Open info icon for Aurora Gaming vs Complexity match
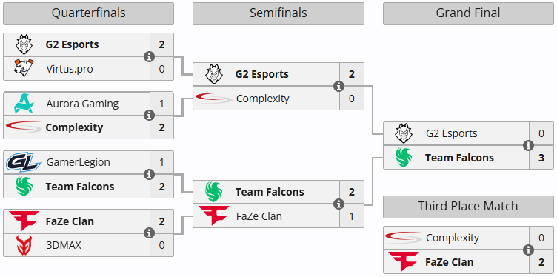This screenshot has height=277, width=557. click(150, 116)
